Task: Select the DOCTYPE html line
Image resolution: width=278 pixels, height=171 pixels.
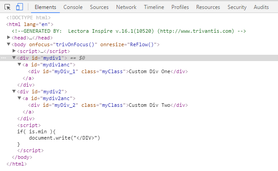Action: click(28, 18)
